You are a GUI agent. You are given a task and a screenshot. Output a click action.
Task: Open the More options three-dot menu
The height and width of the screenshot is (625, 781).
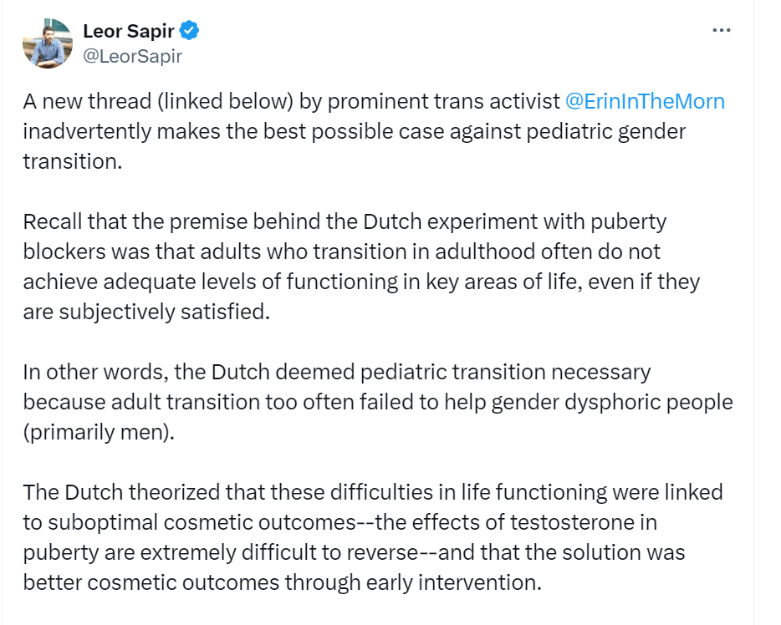tap(721, 31)
